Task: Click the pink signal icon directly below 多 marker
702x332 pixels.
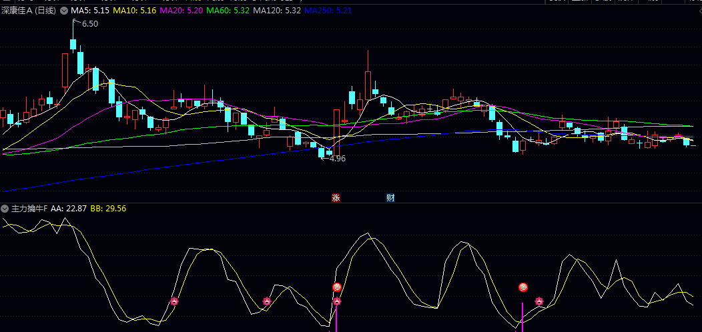Action: pos(337,301)
